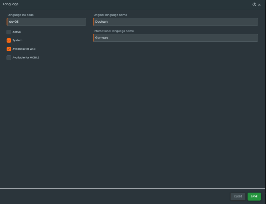Image resolution: width=266 pixels, height=204 pixels.
Task: Focus the Original language name field
Action: point(176,22)
